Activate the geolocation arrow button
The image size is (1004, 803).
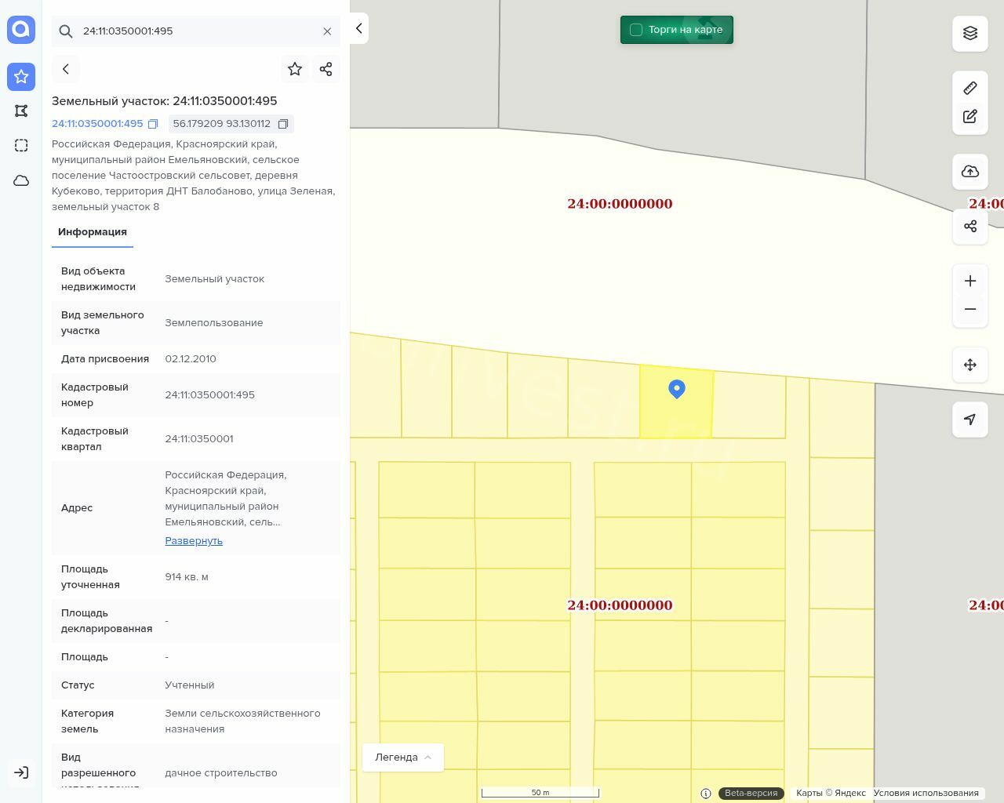point(970,420)
